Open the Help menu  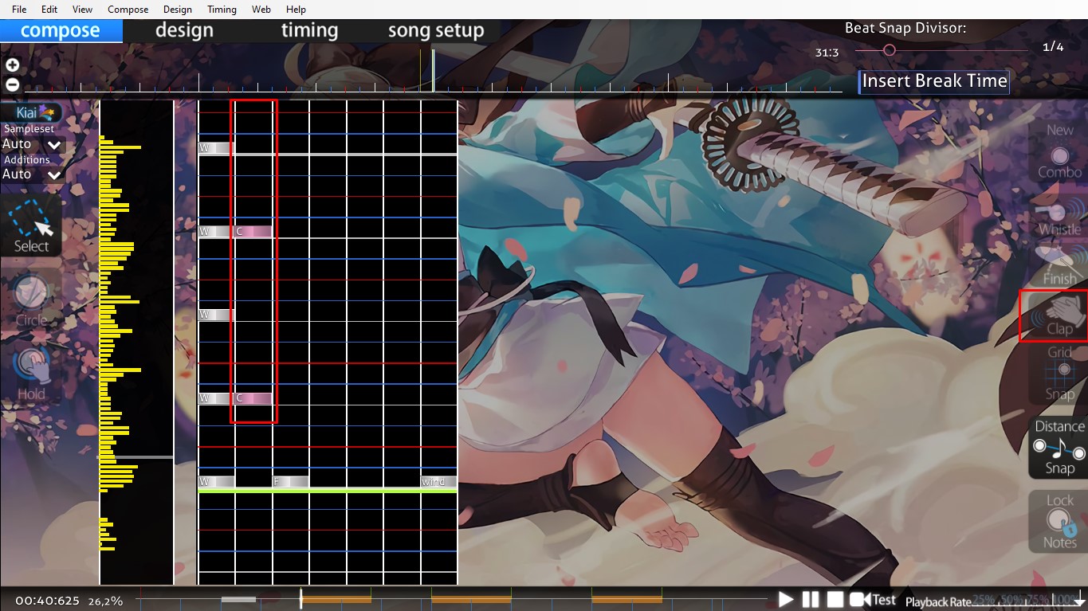click(x=296, y=10)
